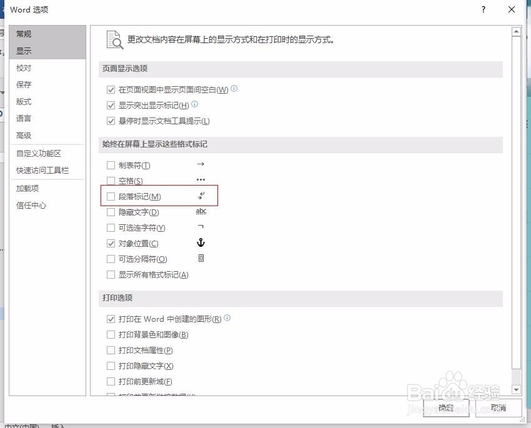
Task: Enable the 段落标记 checkbox
Action: pyautogui.click(x=111, y=196)
